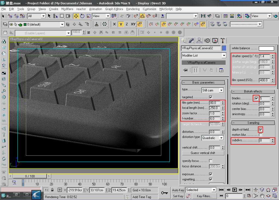
Task: Select the Rotate transform tool
Action: (x=82, y=16)
